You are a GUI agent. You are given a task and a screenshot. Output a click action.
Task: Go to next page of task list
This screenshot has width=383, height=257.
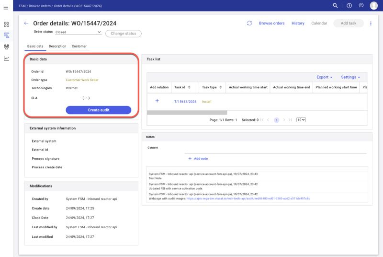(x=284, y=120)
